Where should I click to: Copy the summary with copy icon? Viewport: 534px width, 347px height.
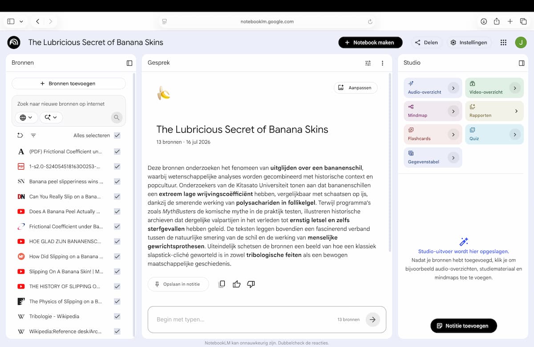[x=222, y=284]
